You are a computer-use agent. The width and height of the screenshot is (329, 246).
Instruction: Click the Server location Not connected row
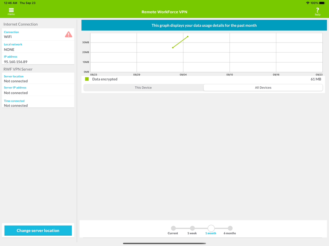click(x=38, y=78)
